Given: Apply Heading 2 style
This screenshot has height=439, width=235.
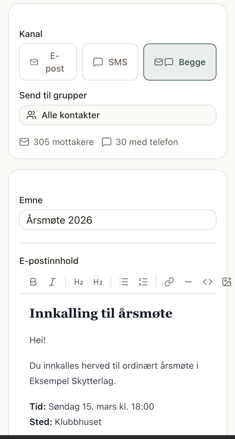Looking at the screenshot, I should point(78,282).
